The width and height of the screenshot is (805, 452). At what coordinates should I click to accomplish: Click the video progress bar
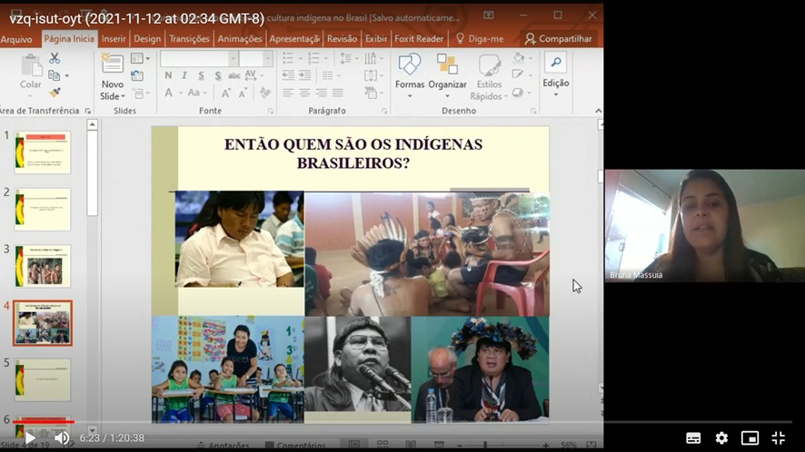(x=402, y=422)
